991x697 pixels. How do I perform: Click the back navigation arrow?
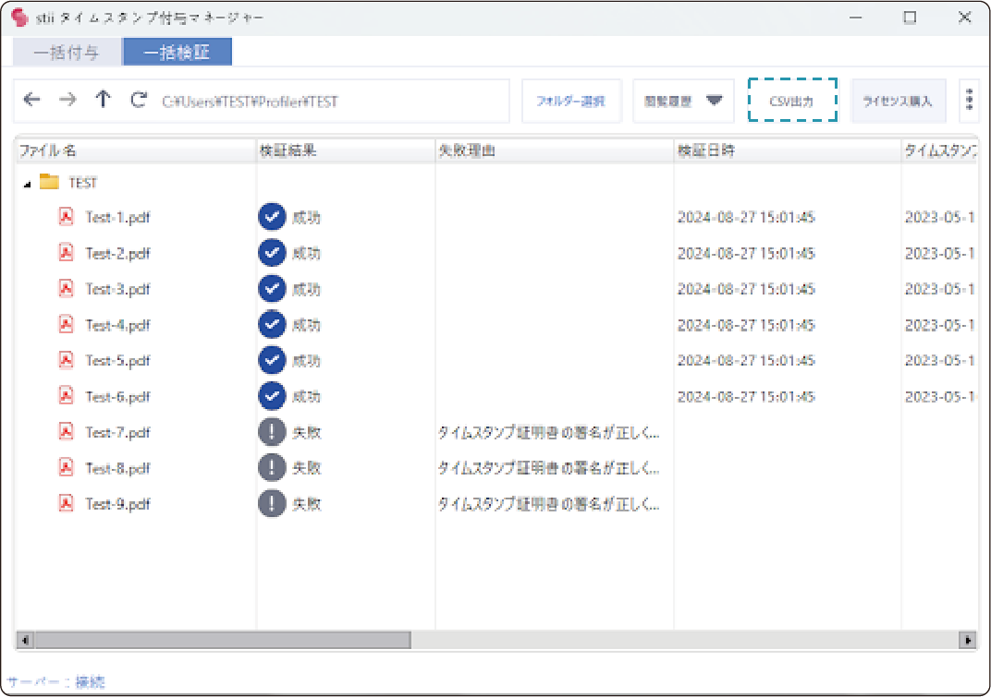tap(32, 101)
